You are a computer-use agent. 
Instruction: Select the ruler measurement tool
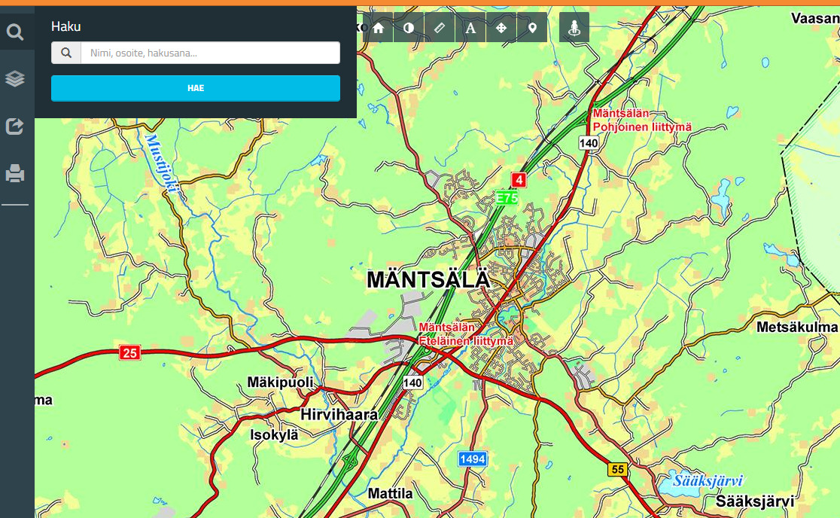tap(440, 28)
